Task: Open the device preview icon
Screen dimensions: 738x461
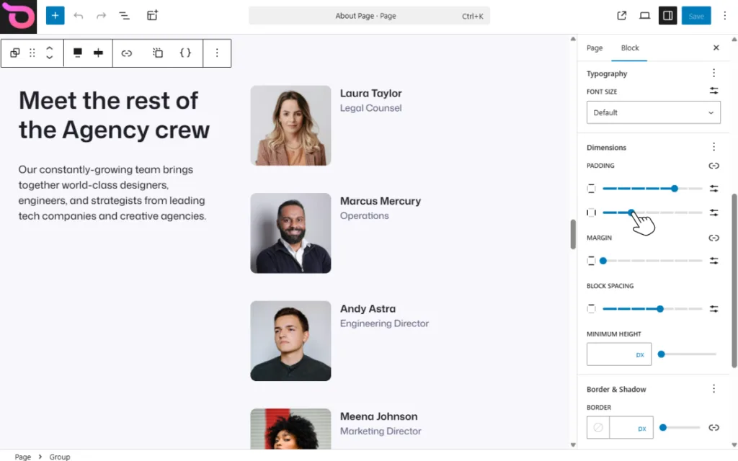Action: [645, 16]
